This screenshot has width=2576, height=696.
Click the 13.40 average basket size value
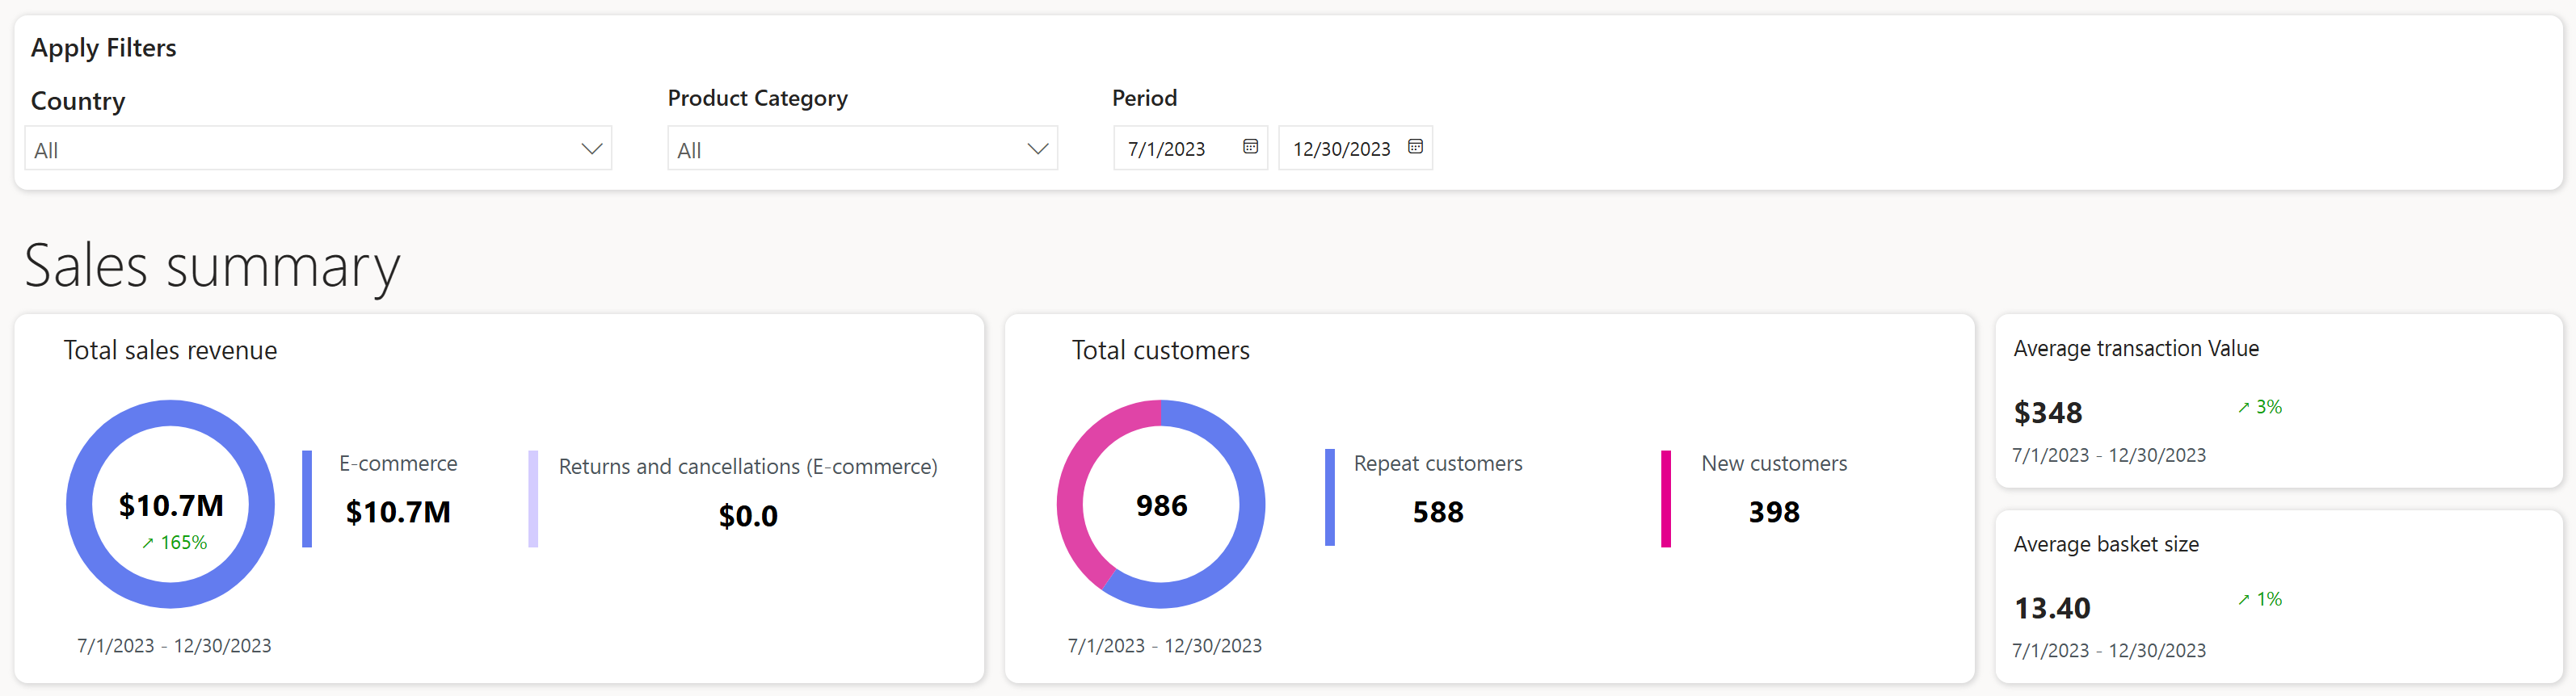coord(2052,608)
